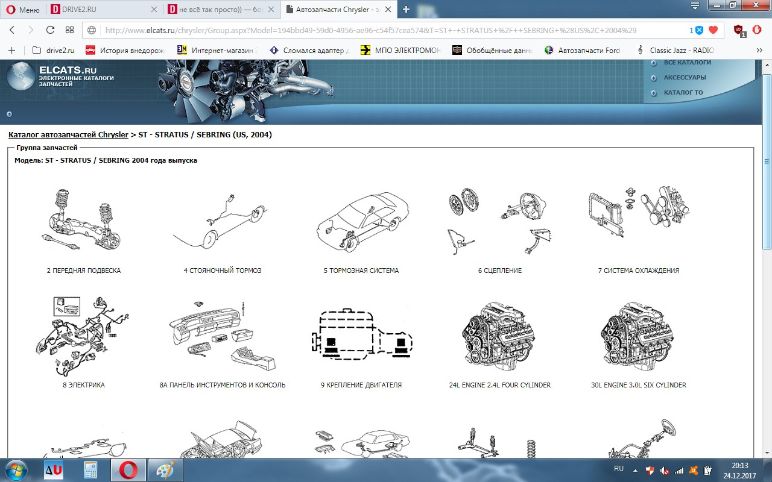Open the uBlock extension icon
The height and width of the screenshot is (482, 772).
pyautogui.click(x=739, y=30)
